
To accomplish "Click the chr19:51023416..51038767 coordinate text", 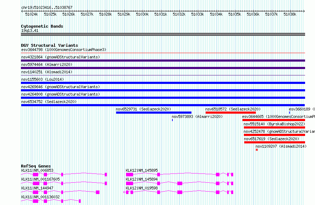I will click(x=47, y=7).
